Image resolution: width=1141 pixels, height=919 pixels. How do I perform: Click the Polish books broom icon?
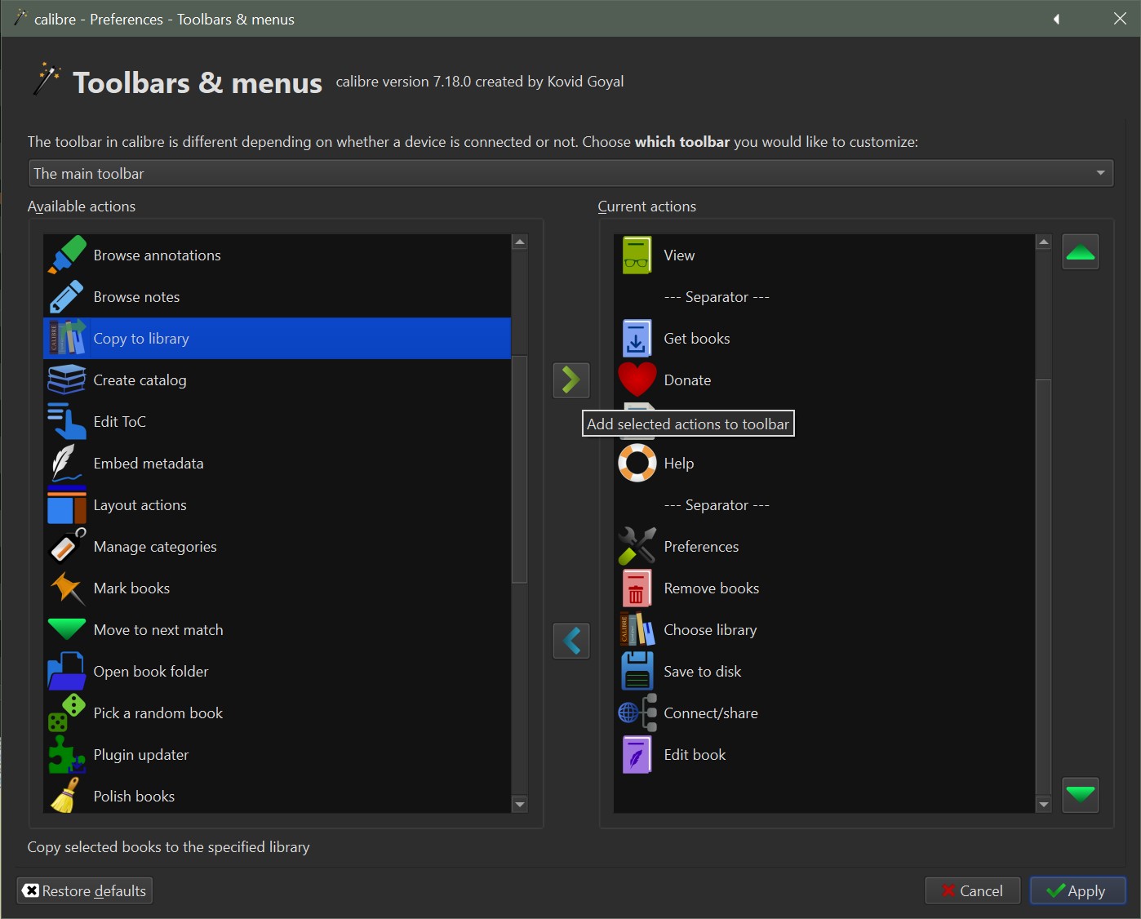[x=66, y=797]
